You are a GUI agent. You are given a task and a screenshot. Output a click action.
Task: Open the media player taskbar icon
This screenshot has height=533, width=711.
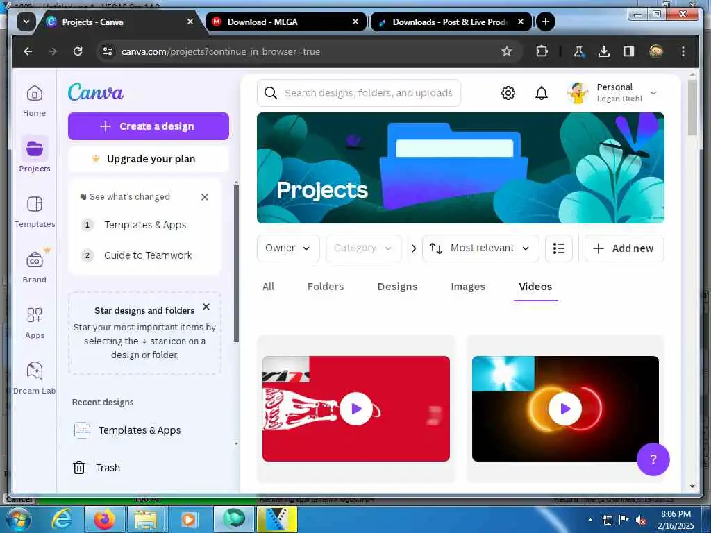[189, 519]
